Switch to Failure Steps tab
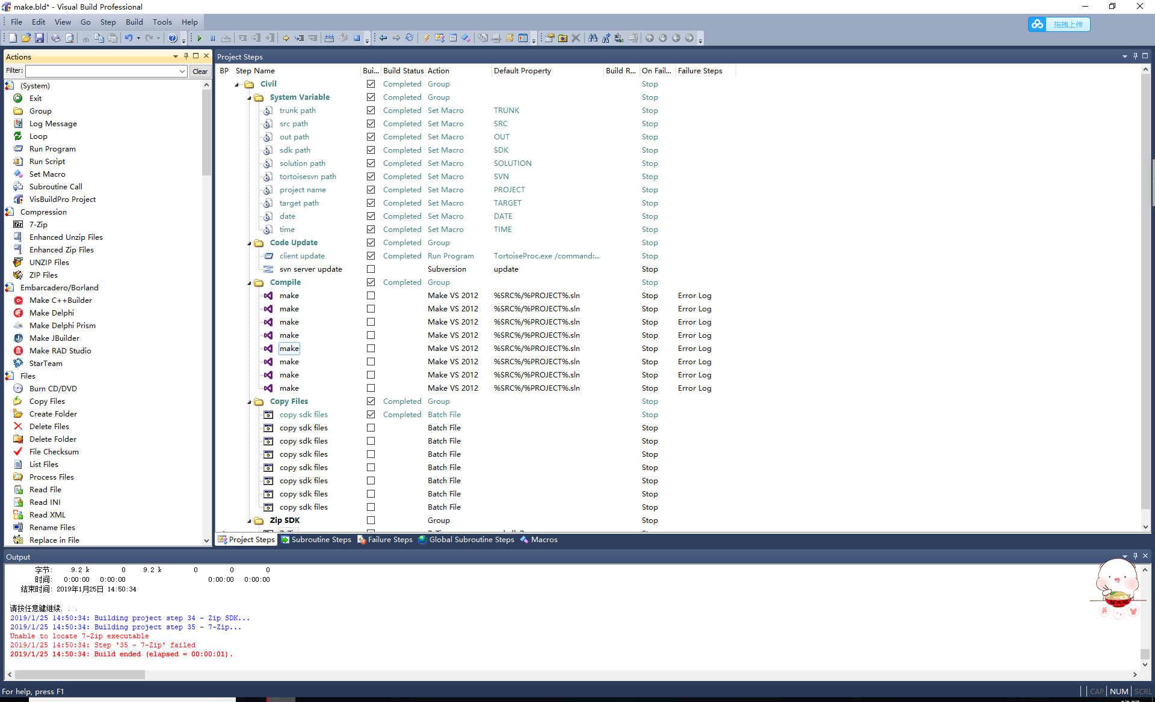The width and height of the screenshot is (1155, 702). (385, 540)
